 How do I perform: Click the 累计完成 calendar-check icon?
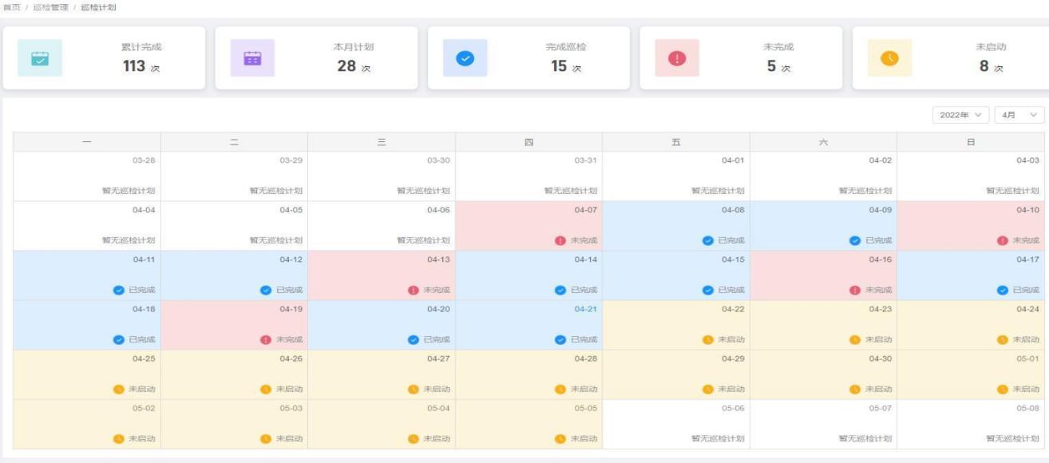[x=40, y=58]
